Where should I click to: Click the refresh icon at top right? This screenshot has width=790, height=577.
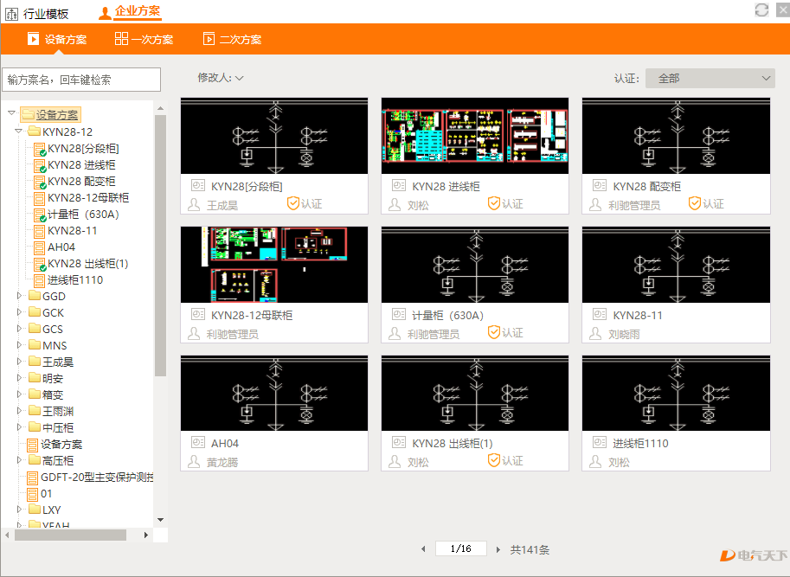pos(761,10)
